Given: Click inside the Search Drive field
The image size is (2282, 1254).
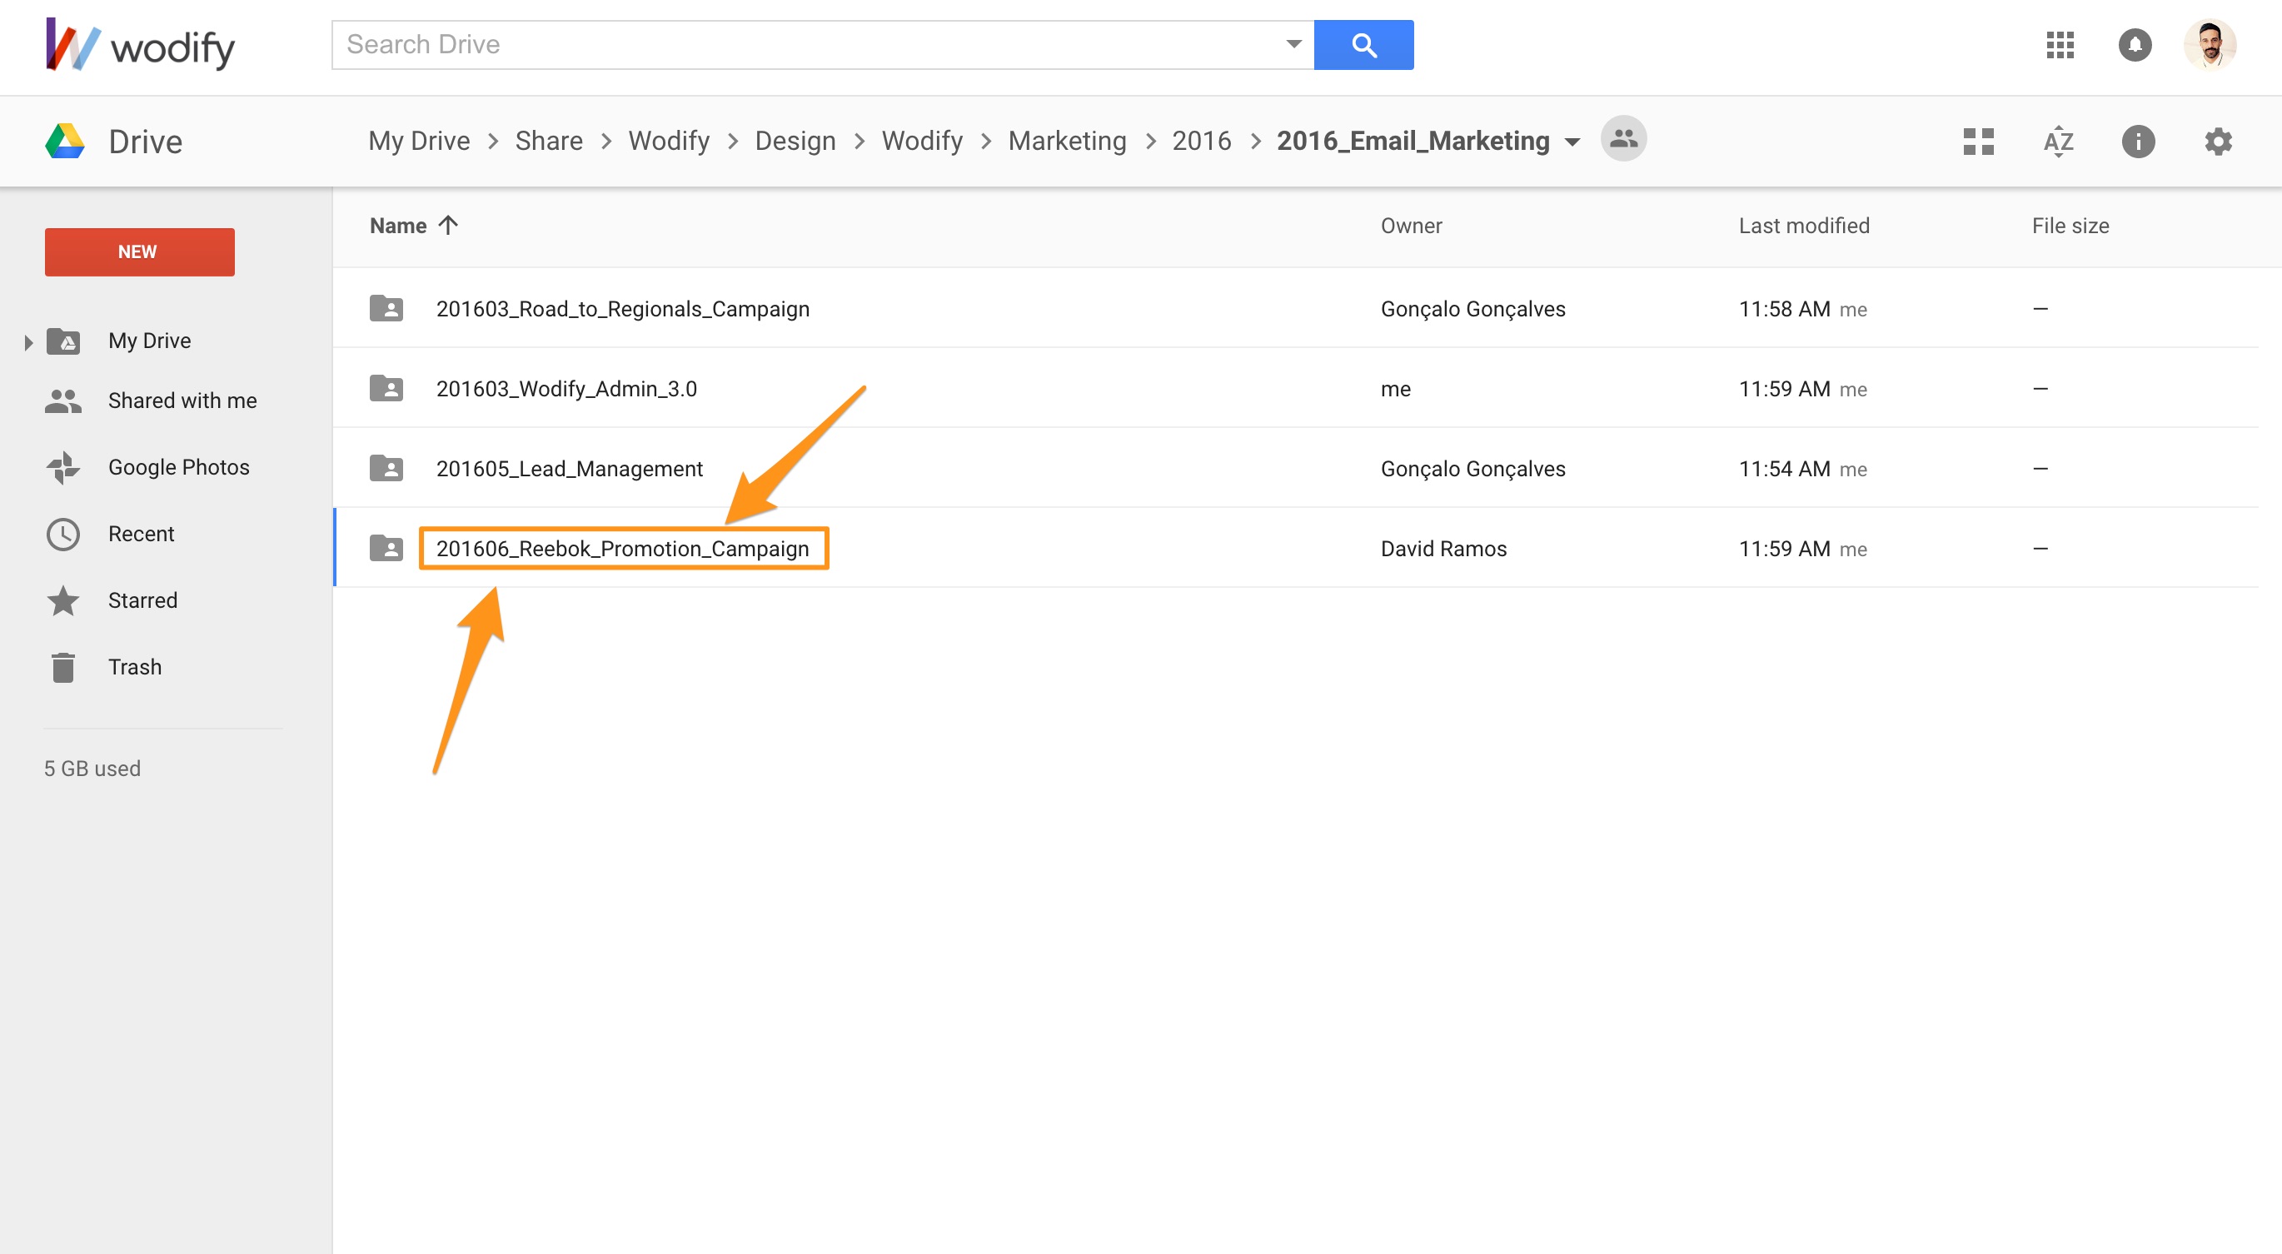Looking at the screenshot, I should point(806,45).
